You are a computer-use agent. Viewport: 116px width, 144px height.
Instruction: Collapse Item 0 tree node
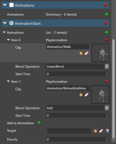(x=8, y=40)
